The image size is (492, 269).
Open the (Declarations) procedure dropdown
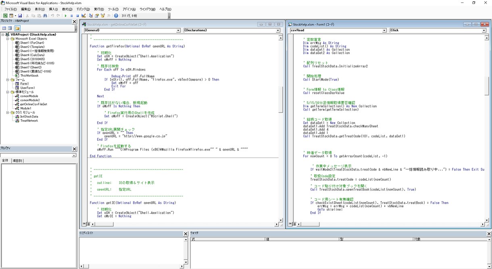[x=278, y=30]
